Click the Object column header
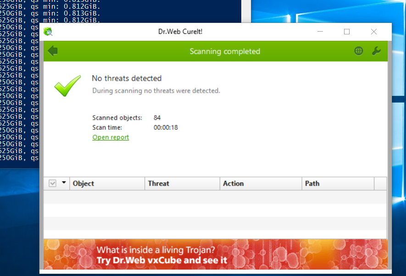 [x=83, y=183]
